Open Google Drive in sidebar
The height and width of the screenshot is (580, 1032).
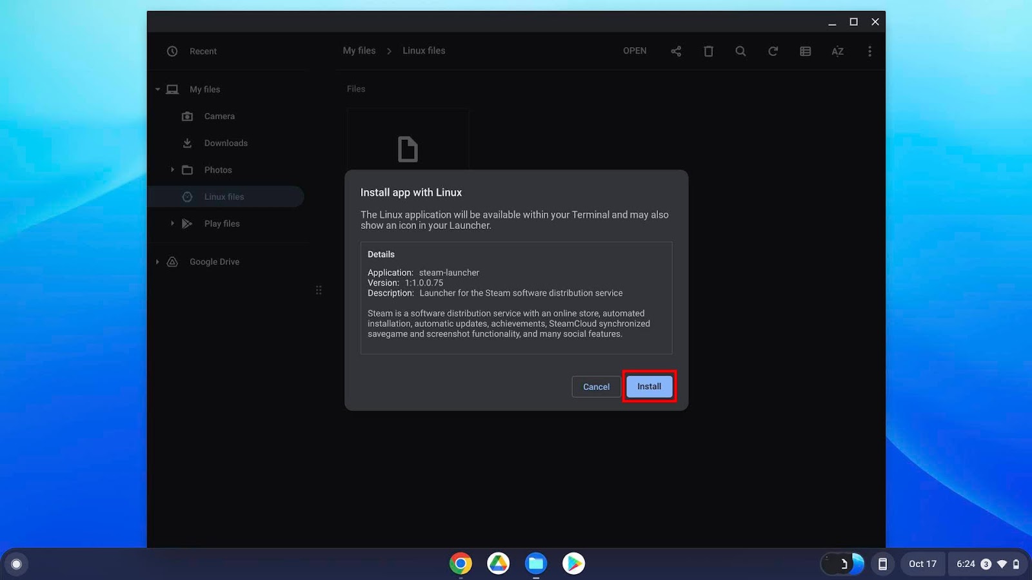point(214,262)
